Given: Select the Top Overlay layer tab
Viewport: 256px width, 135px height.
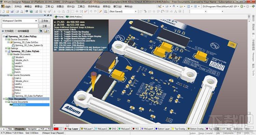Looking at the screenshot, I should [x=179, y=129].
